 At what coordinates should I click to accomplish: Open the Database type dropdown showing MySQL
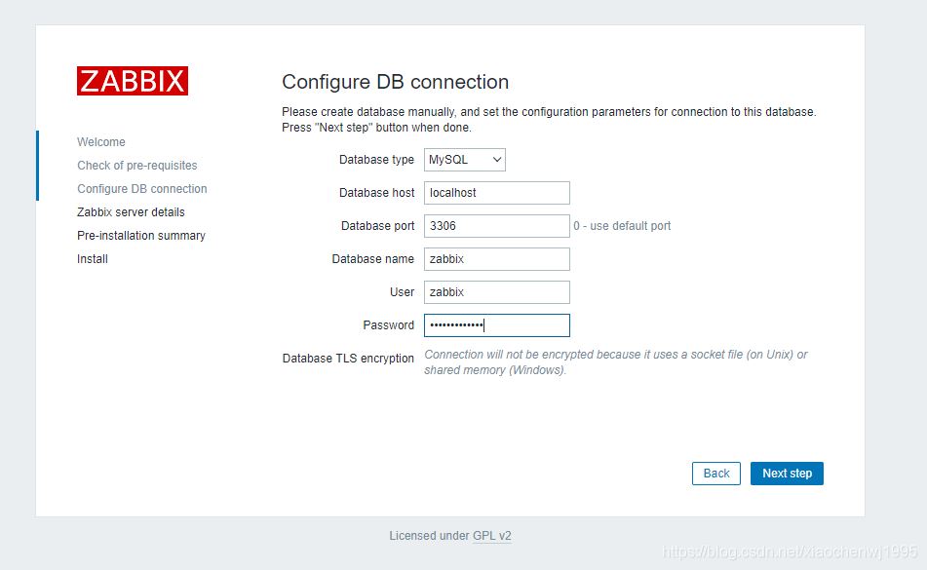tap(465, 160)
